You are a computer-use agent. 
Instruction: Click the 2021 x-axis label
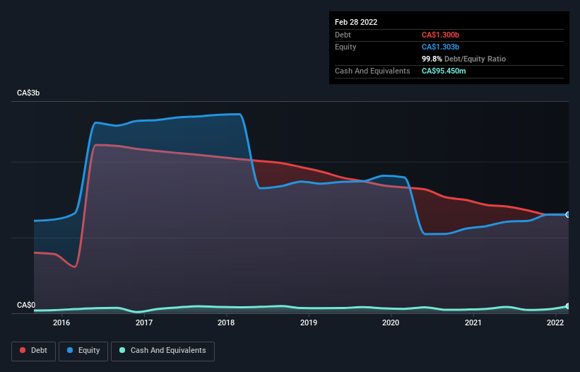(473, 322)
